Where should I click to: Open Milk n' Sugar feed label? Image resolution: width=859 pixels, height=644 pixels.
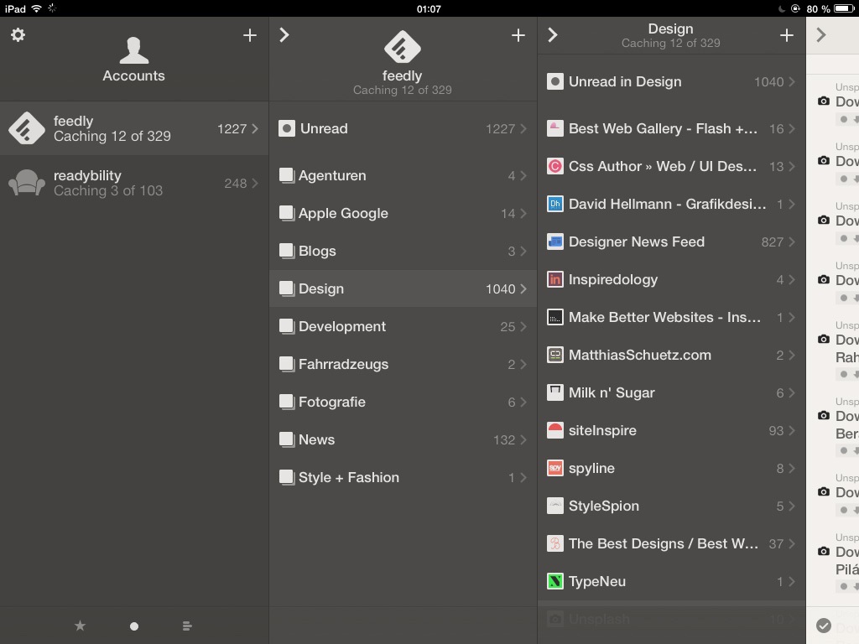click(612, 393)
